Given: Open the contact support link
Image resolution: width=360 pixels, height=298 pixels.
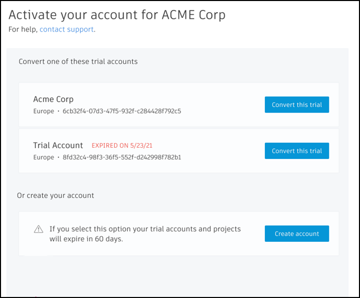Looking at the screenshot, I should tap(66, 29).
